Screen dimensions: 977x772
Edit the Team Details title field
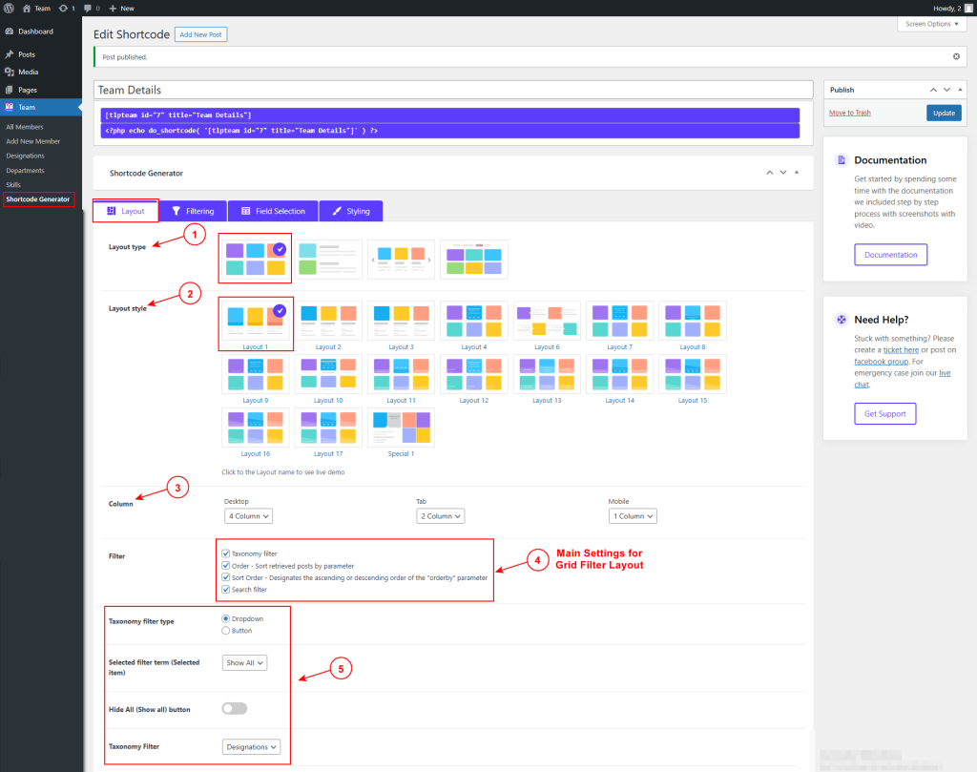click(x=453, y=90)
